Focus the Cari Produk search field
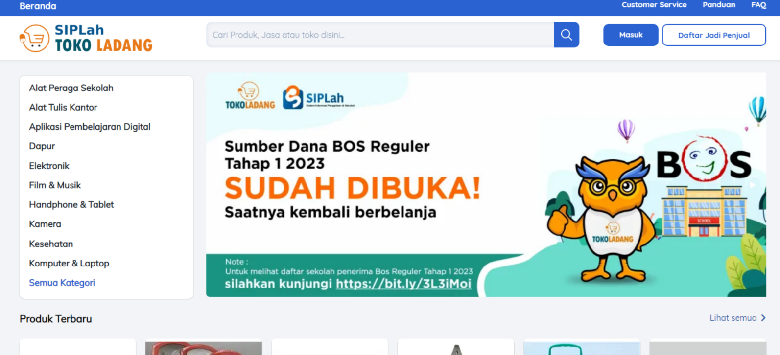This screenshot has width=780, height=355. tap(380, 35)
